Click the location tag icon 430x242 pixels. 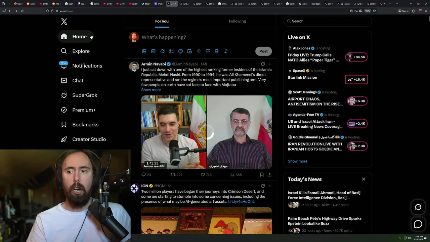coord(199,51)
